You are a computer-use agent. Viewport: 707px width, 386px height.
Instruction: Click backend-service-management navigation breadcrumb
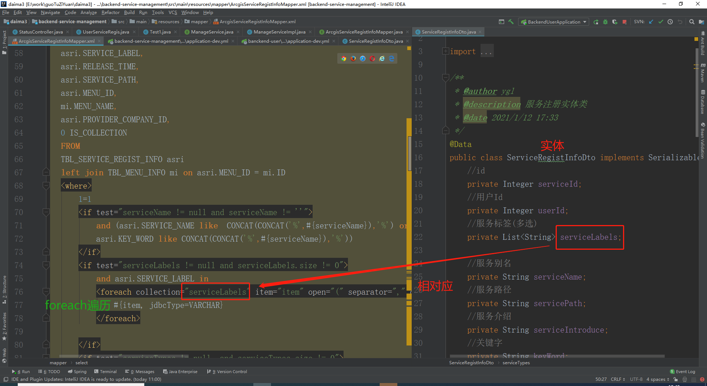pos(69,22)
